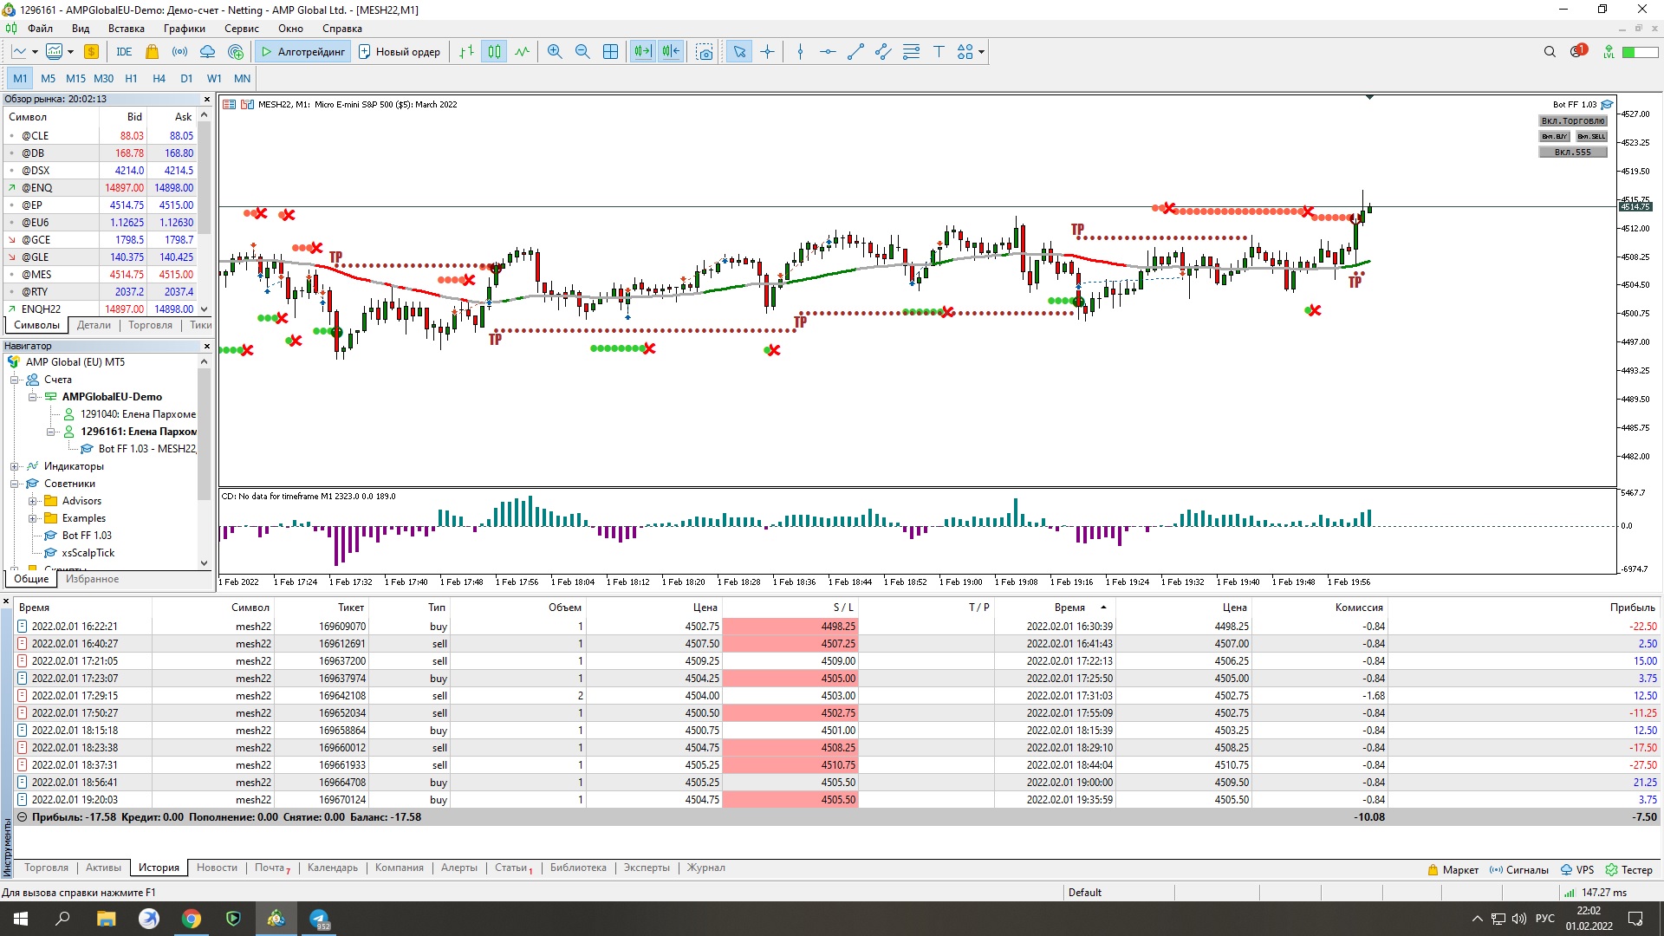Click the zoom out magnifier icon

click(x=582, y=52)
